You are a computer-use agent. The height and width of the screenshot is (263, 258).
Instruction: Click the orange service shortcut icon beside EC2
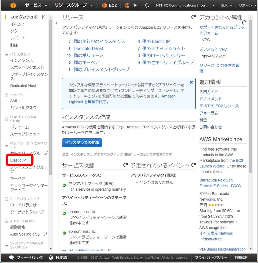[x=127, y=5]
